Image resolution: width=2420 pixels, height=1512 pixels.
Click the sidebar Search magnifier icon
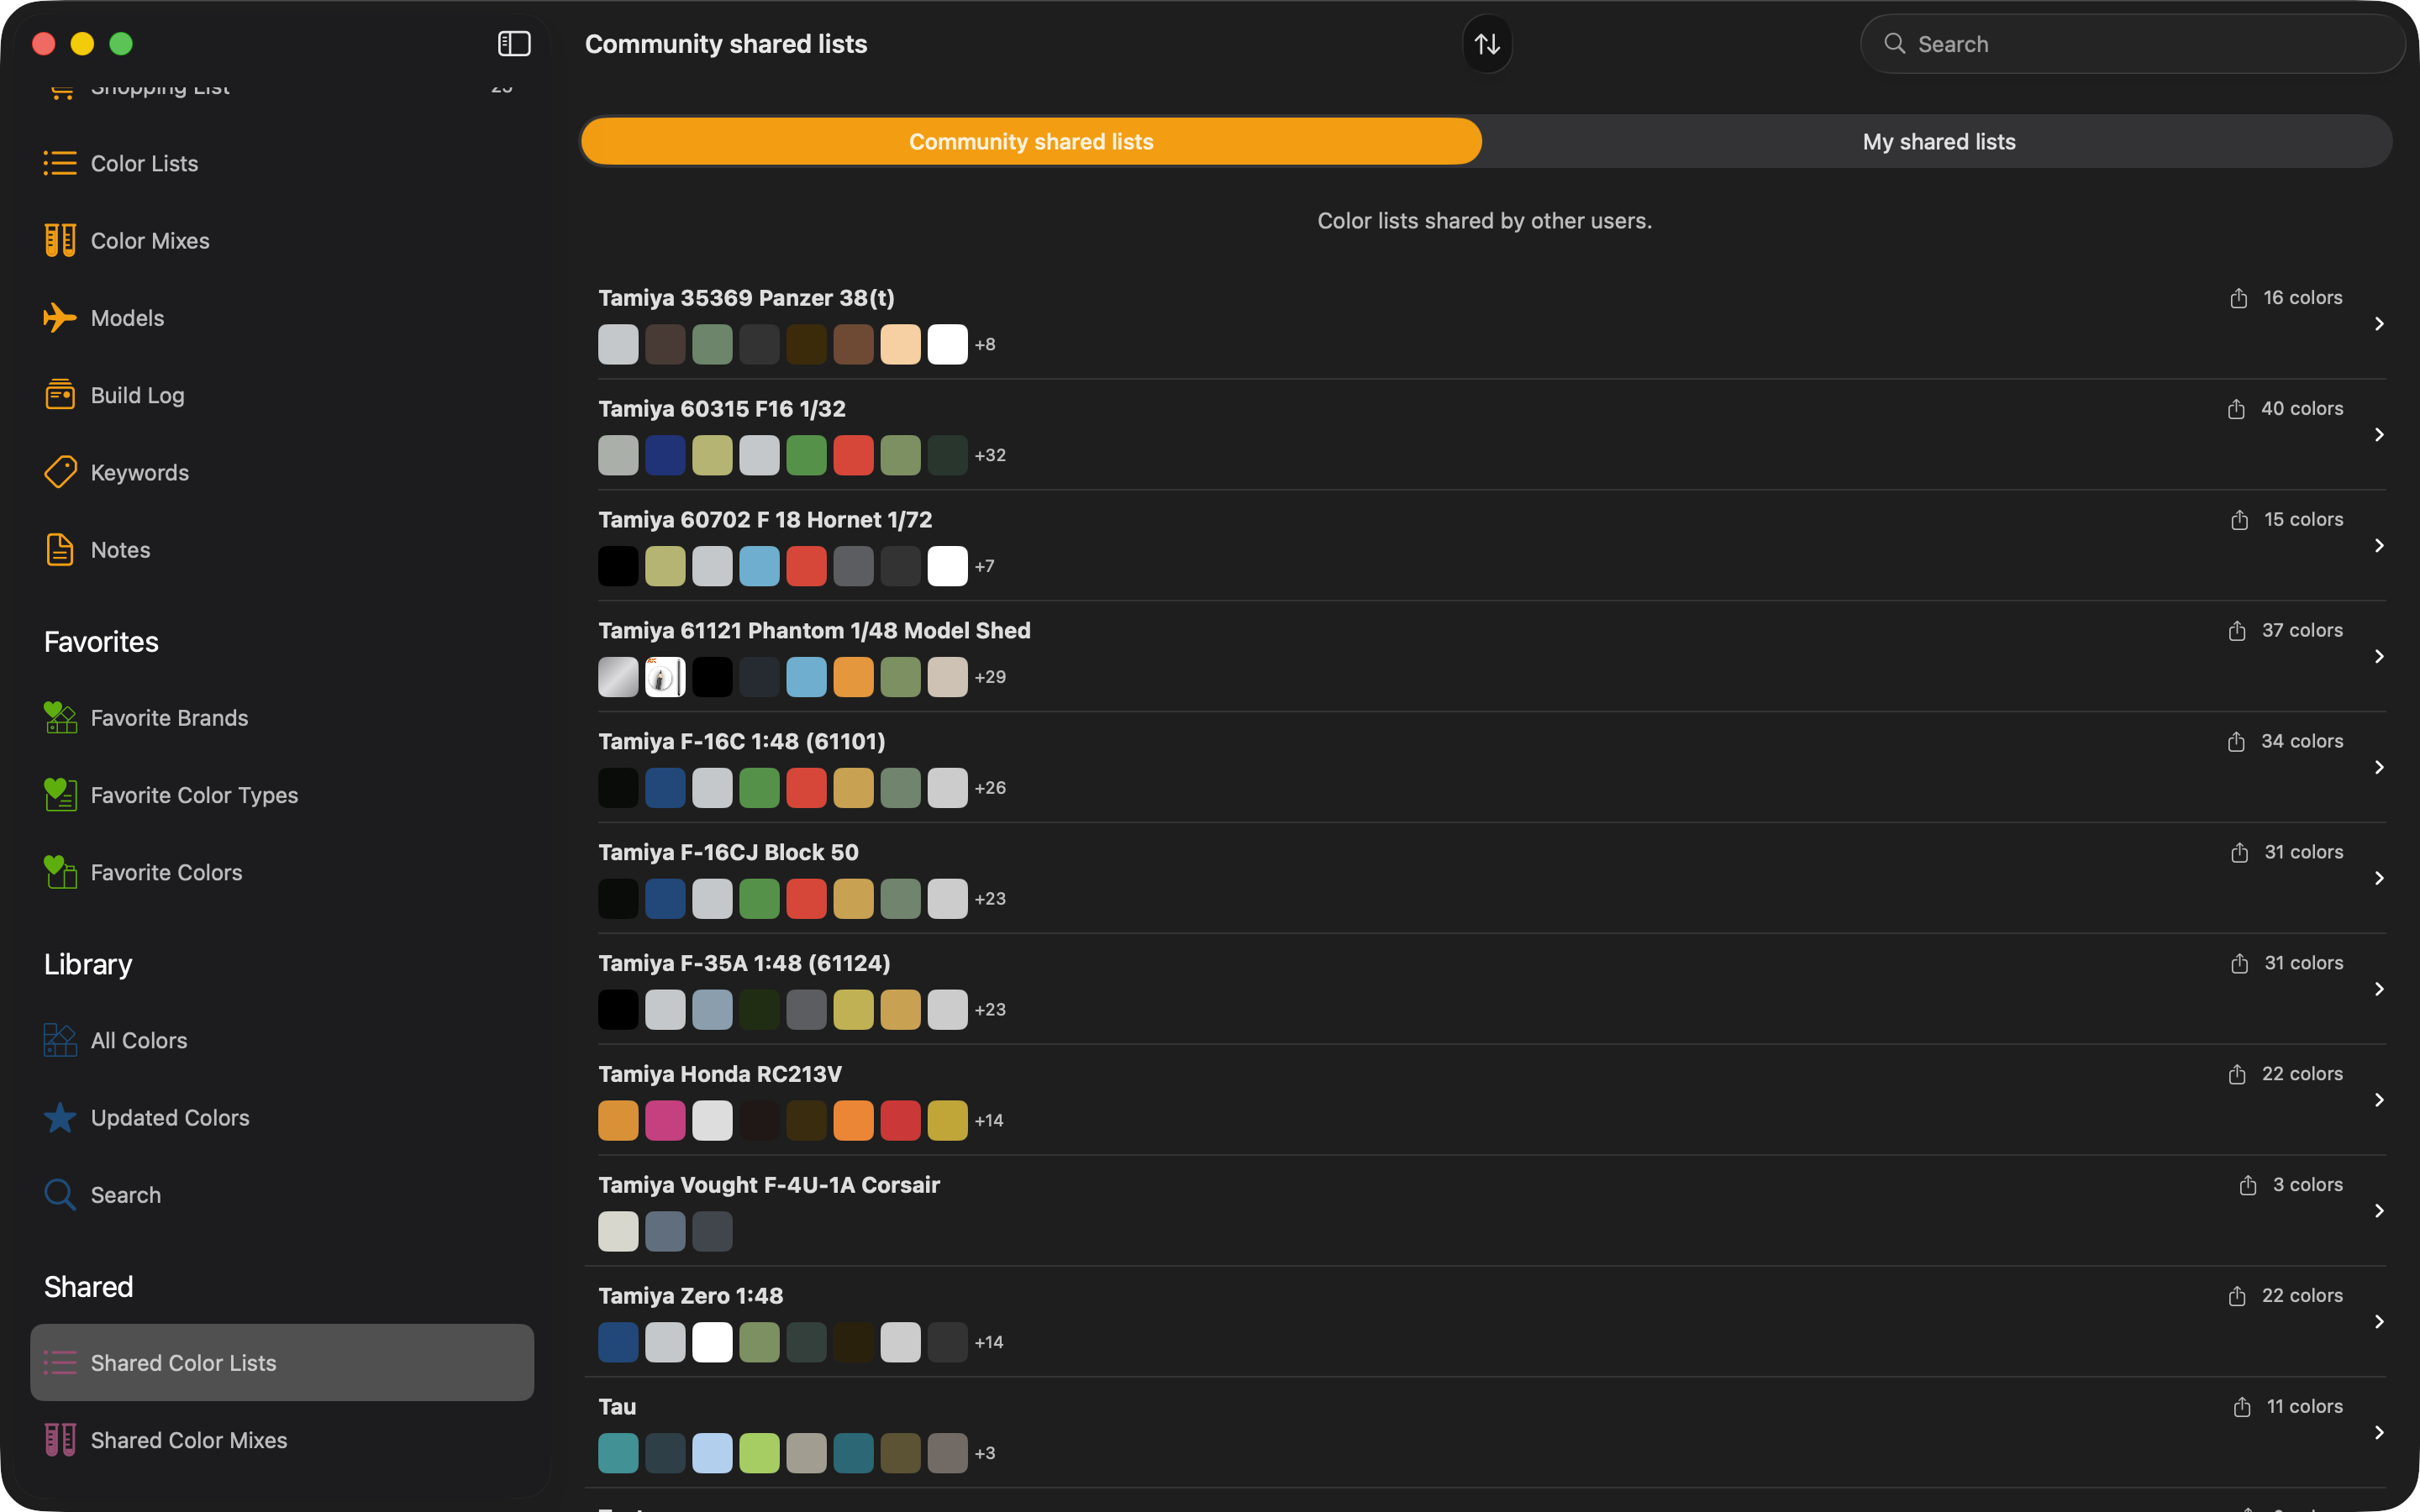click(60, 1195)
